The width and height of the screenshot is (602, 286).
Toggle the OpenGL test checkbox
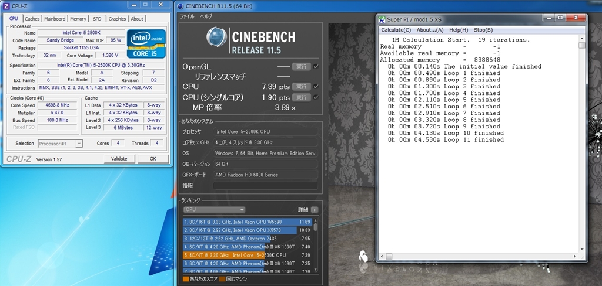point(316,67)
